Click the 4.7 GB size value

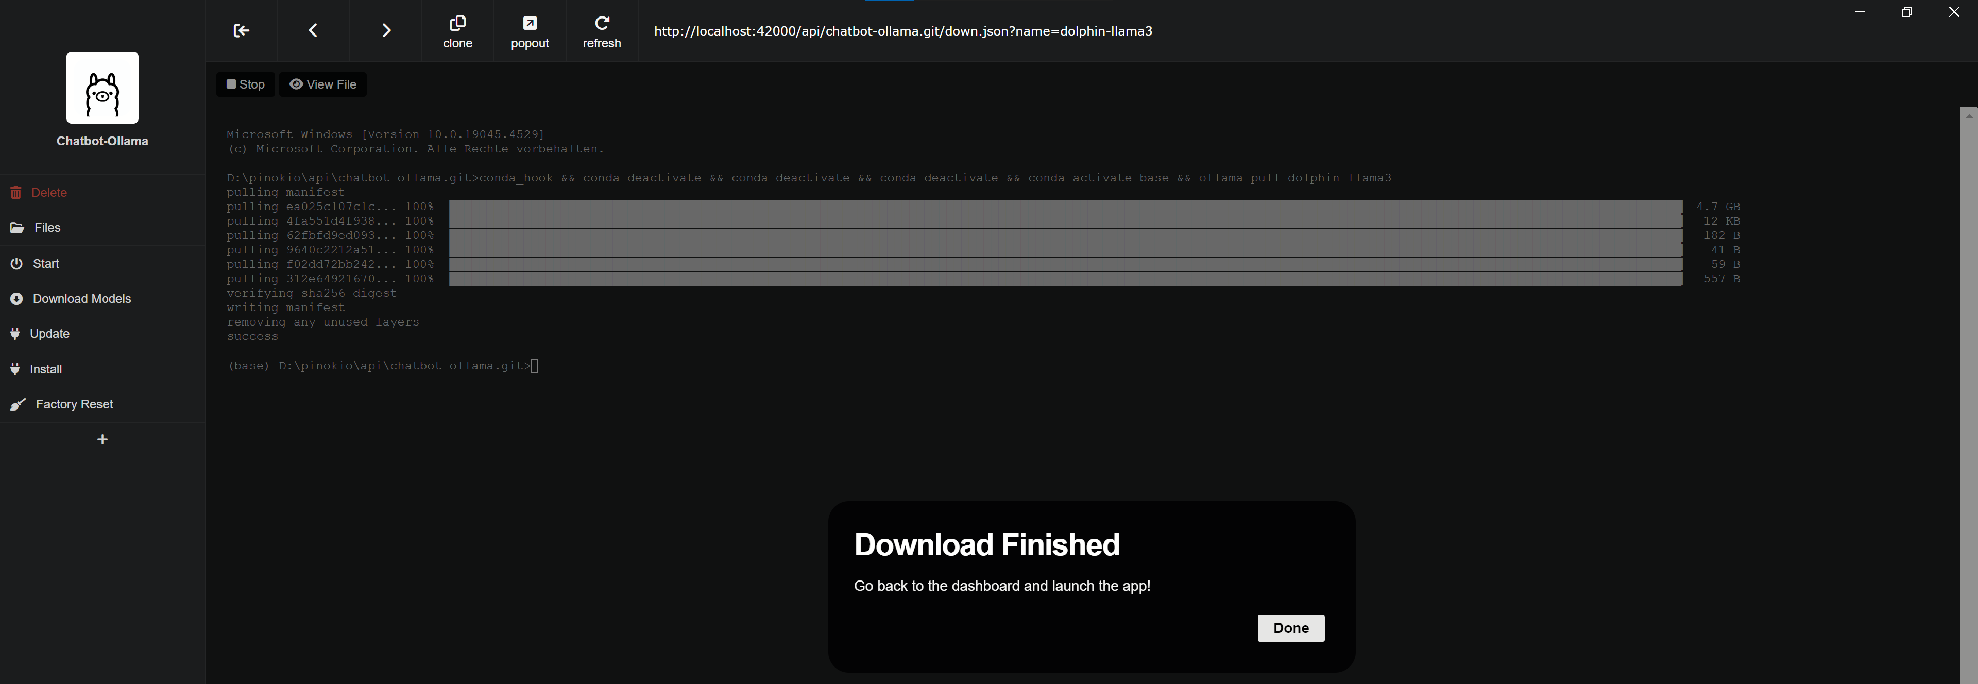click(1718, 207)
